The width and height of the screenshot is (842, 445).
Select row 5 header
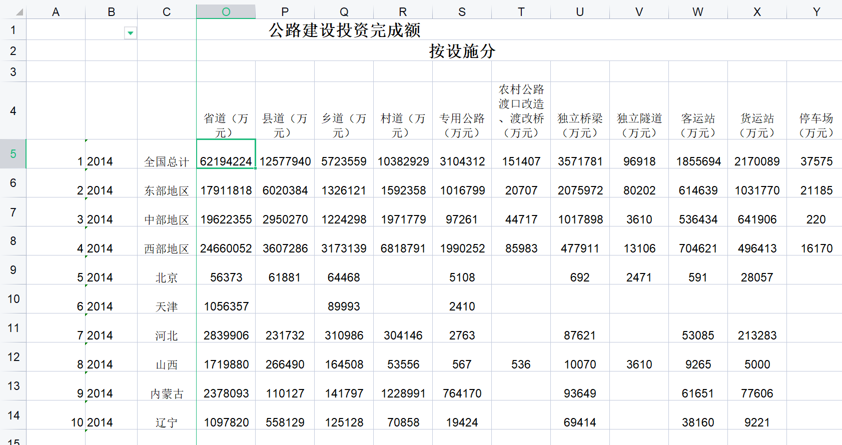(x=13, y=154)
